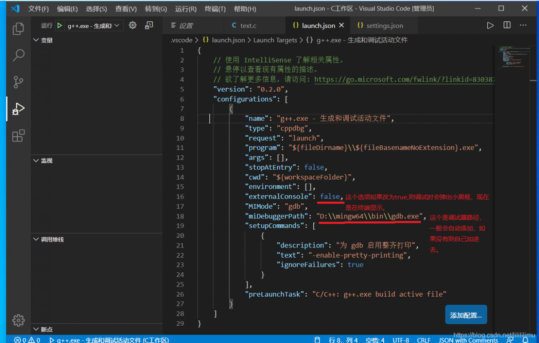Close the launch.json tab
This screenshot has width=539, height=343.
point(342,25)
